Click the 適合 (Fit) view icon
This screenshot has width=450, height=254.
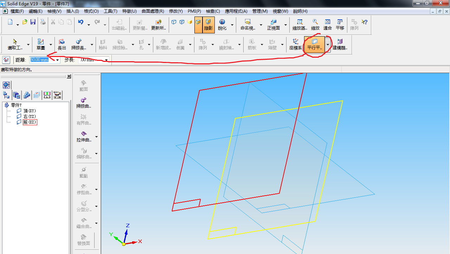pos(327,25)
